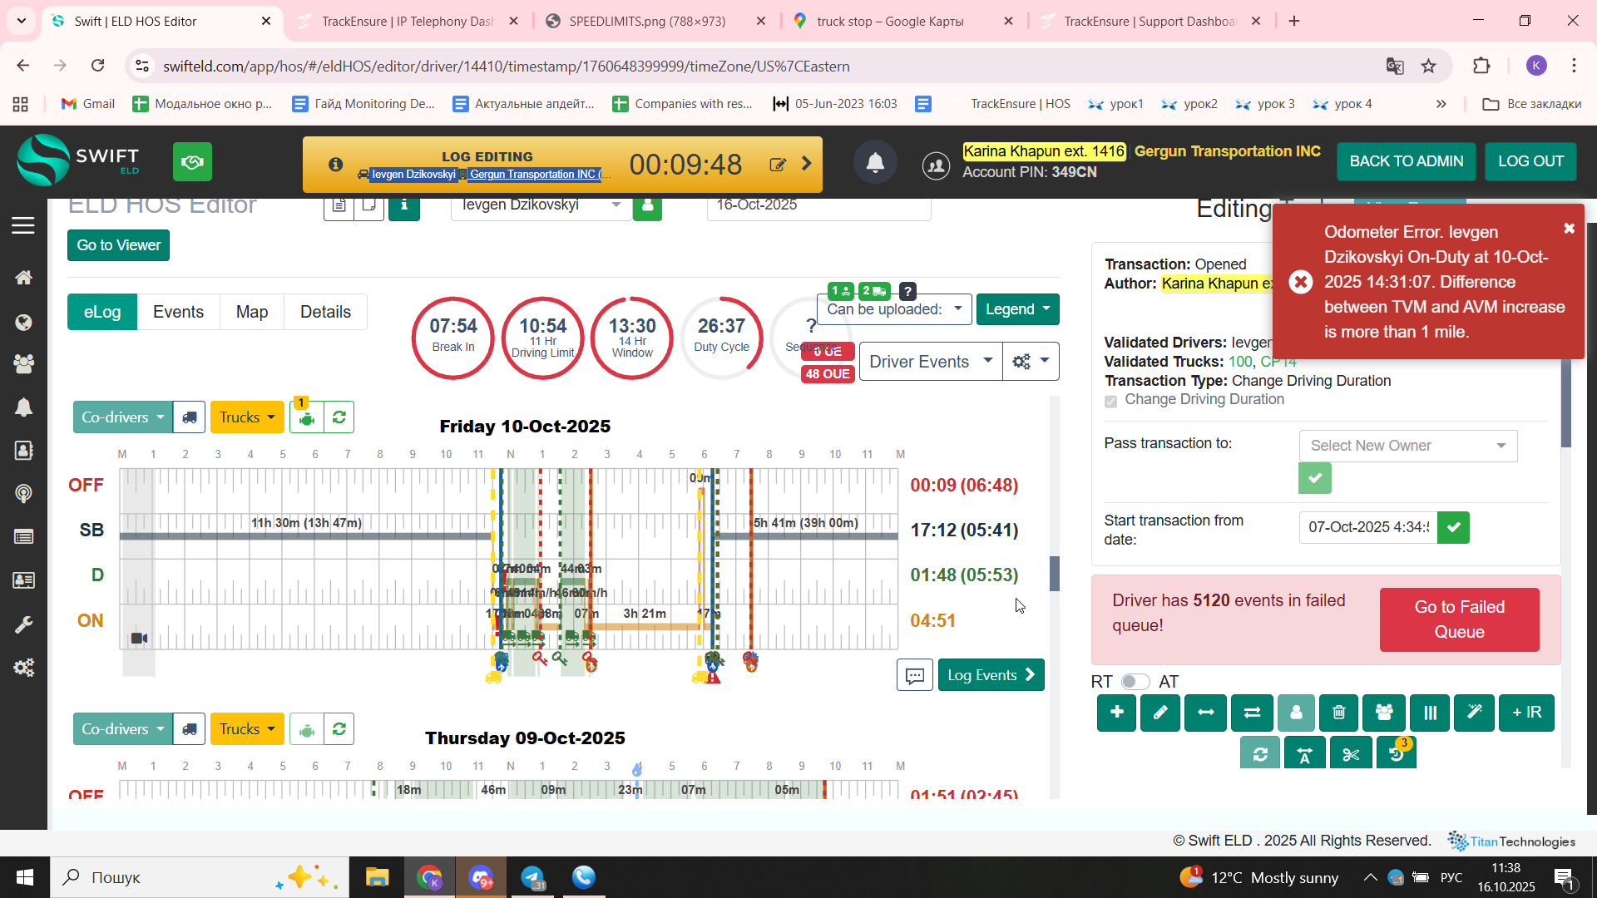Switch to the Events tab
This screenshot has width=1597, height=898.
point(178,312)
